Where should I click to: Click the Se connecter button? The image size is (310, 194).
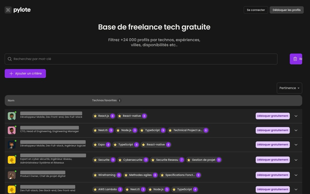pos(256,10)
